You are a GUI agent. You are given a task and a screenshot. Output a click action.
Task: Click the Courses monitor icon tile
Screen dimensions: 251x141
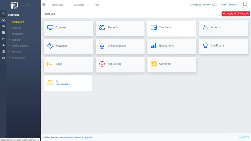(50, 27)
